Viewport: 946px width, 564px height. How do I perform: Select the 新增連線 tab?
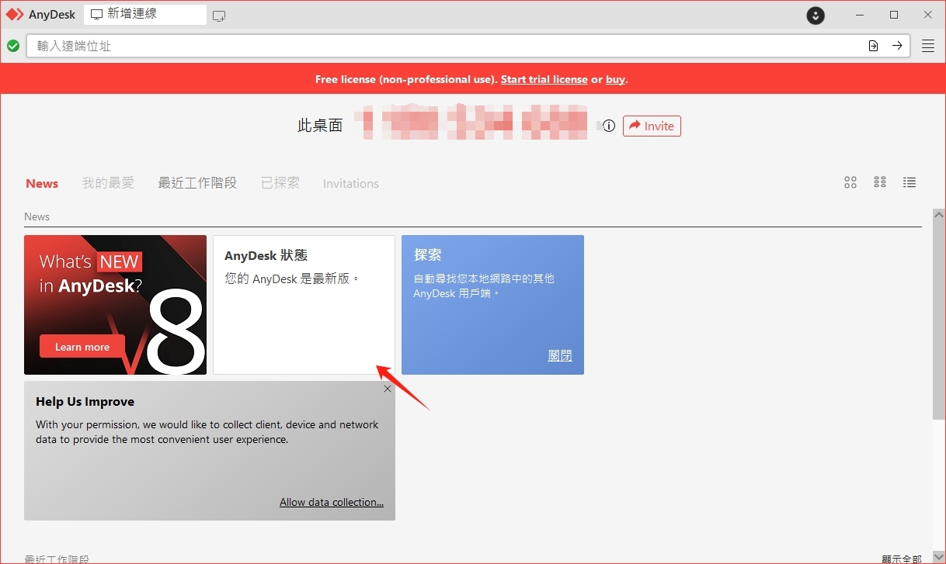(145, 15)
